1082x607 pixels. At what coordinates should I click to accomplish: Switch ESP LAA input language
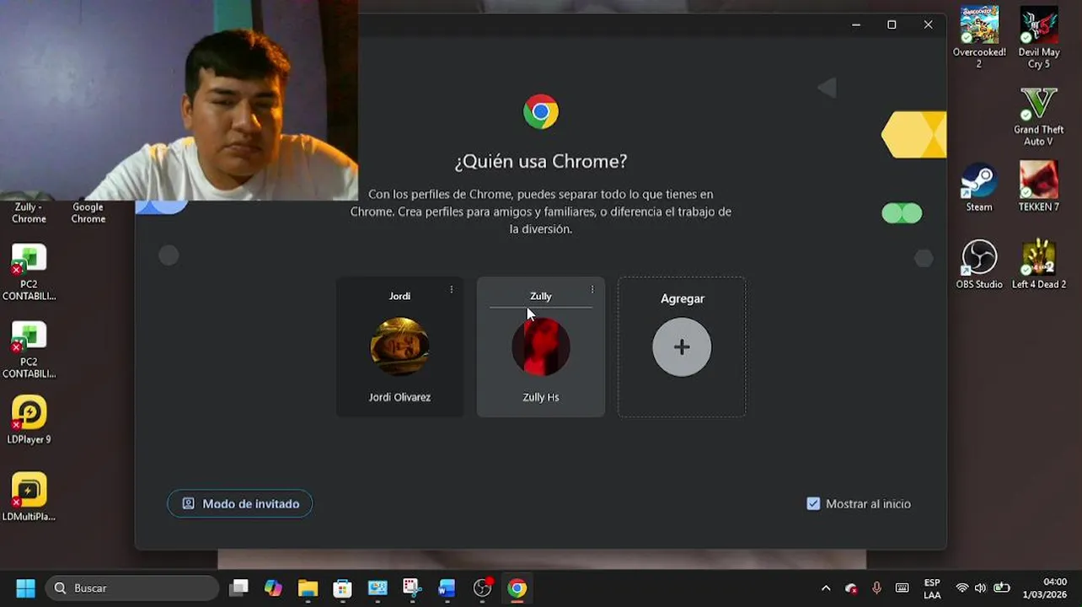pyautogui.click(x=932, y=588)
